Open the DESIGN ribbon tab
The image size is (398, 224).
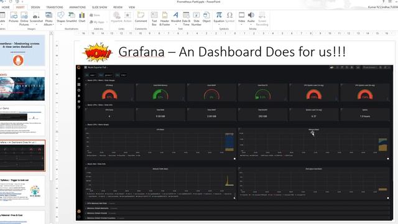pyautogui.click(x=35, y=7)
